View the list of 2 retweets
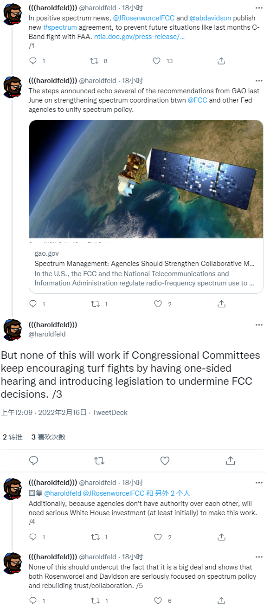Image resolution: width=270 pixels, height=608 pixels. [x=12, y=436]
